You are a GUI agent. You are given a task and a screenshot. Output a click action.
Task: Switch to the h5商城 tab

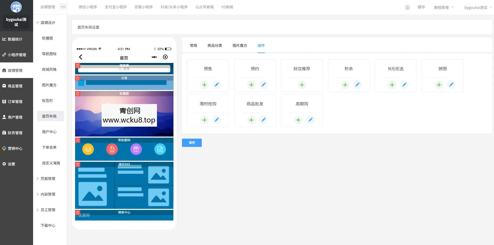pyautogui.click(x=227, y=7)
